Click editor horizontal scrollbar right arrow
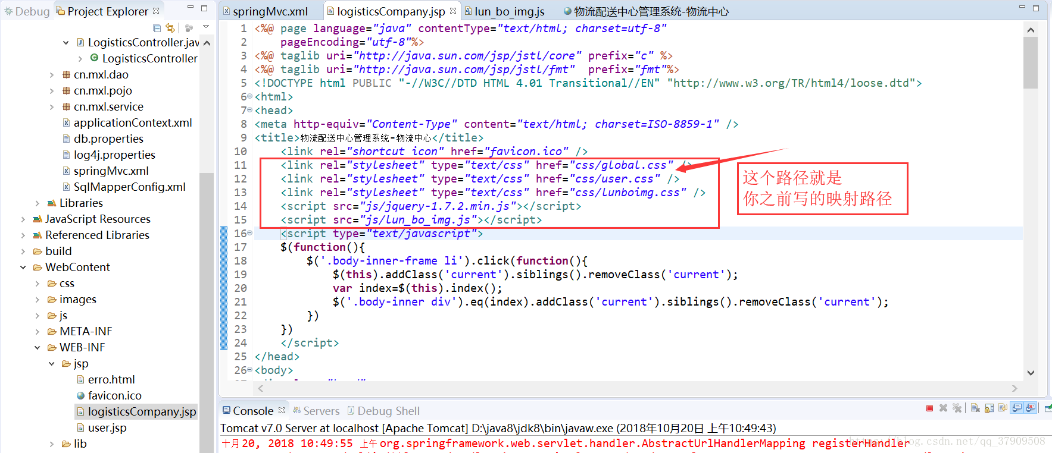This screenshot has width=1052, height=453. tap(1014, 388)
